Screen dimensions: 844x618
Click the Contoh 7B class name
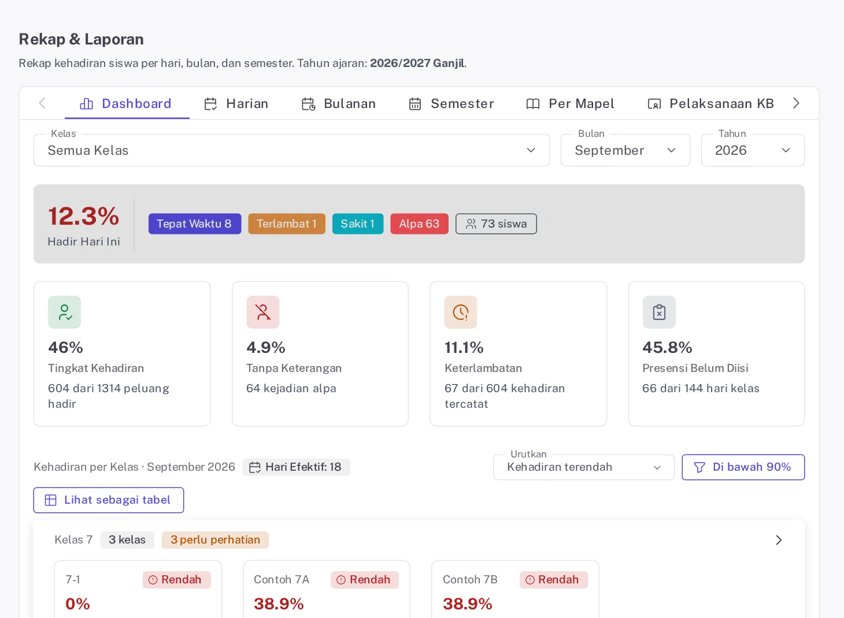point(470,580)
